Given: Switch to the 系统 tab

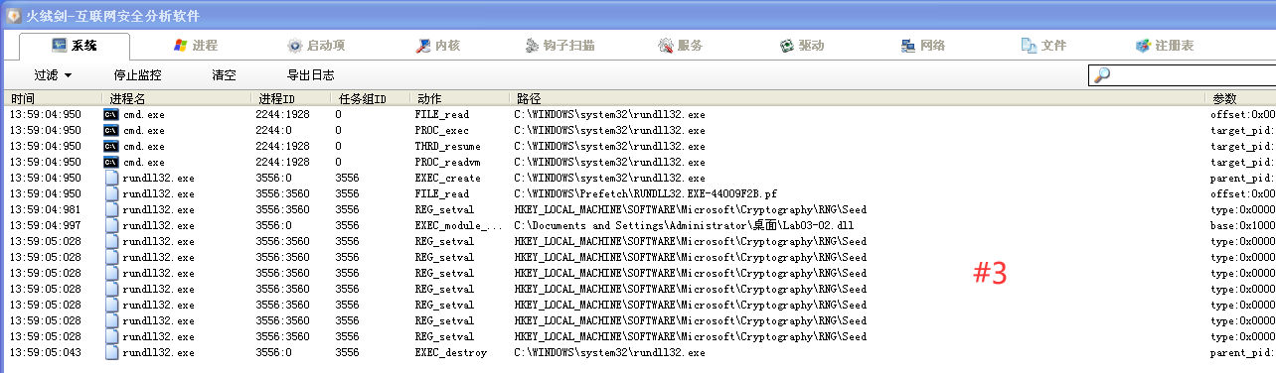Looking at the screenshot, I should (x=75, y=46).
